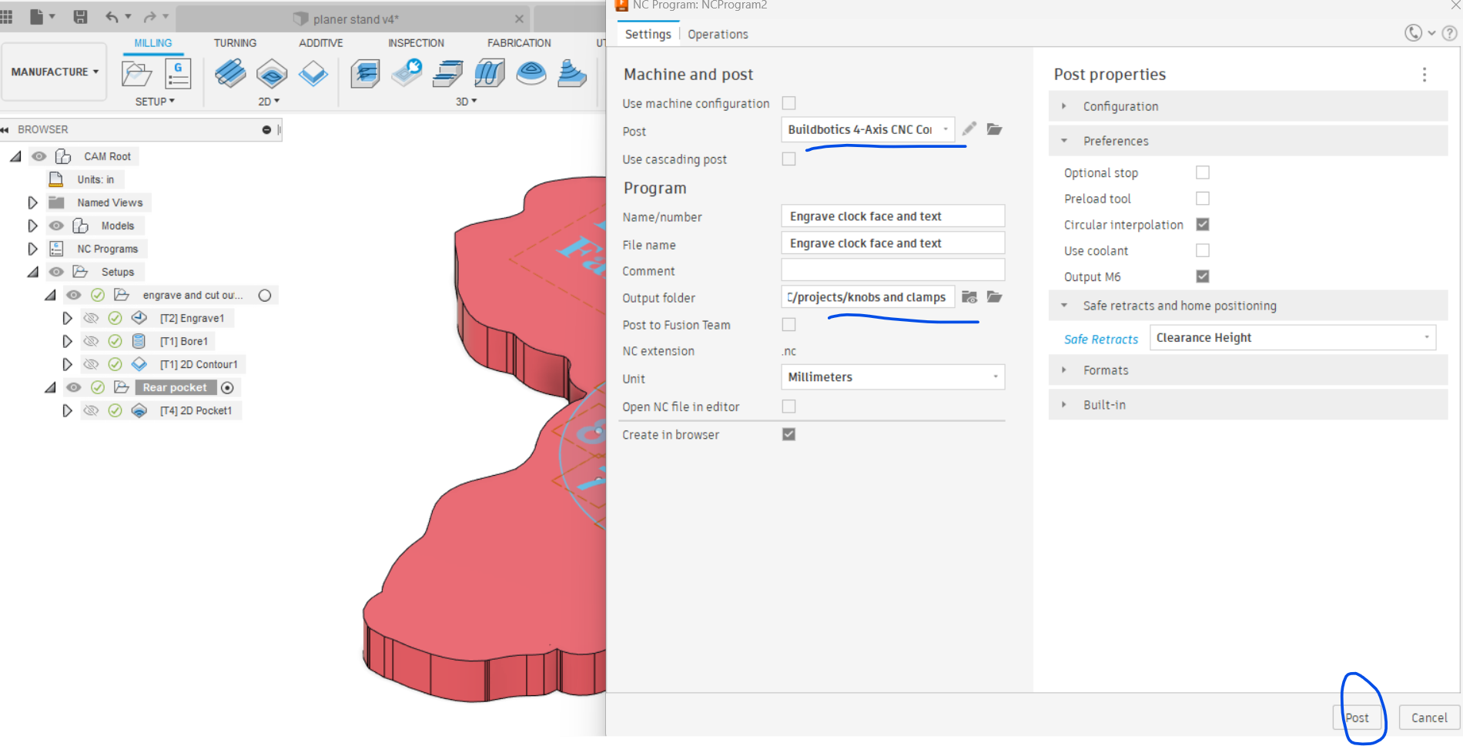Collapse Safe retracts and home positioning
Screen dimensions: 1463x746
(1248, 306)
